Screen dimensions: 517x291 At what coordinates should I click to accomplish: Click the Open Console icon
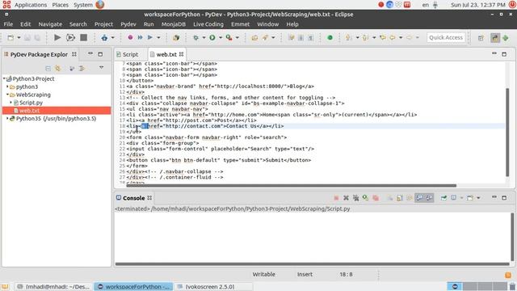point(470,198)
